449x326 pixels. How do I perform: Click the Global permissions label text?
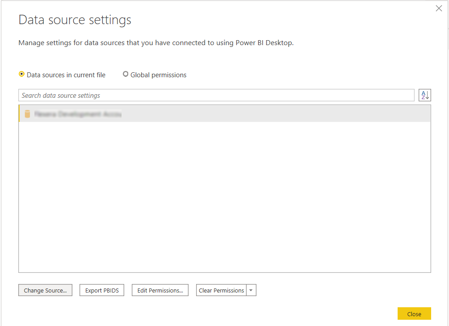point(158,75)
